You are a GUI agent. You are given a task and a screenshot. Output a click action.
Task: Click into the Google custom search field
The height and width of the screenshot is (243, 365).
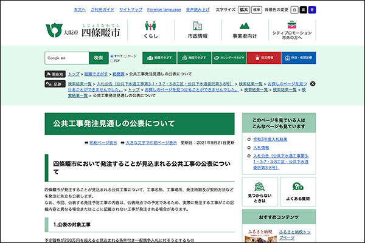(67, 58)
